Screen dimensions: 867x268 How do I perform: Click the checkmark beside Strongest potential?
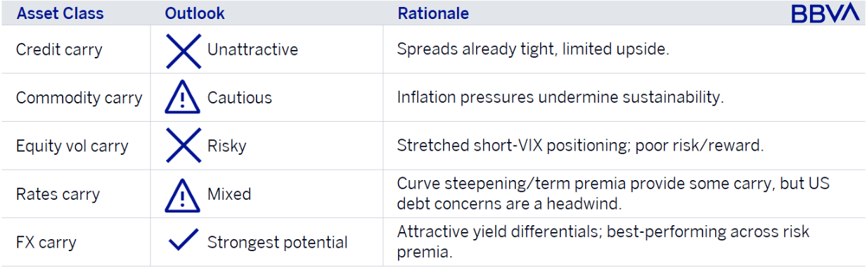click(x=184, y=242)
